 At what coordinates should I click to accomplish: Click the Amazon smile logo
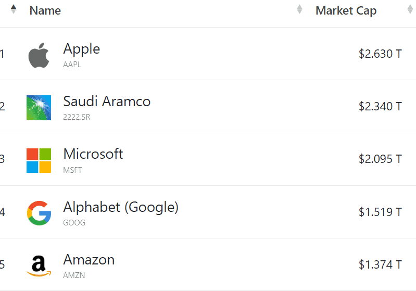39,265
